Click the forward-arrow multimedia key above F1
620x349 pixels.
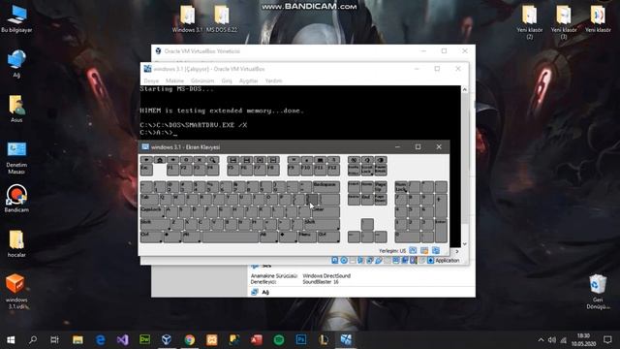tap(172, 160)
